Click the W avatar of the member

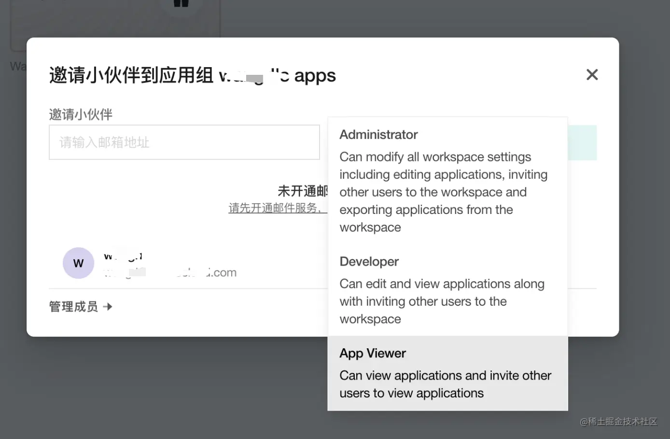tap(78, 263)
